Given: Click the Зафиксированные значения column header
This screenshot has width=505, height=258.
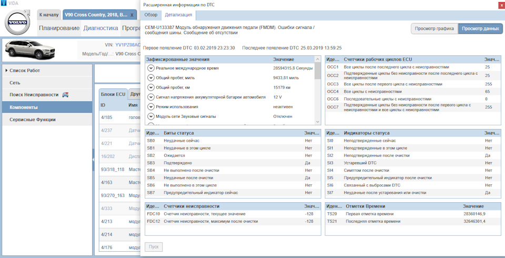Looking at the screenshot, I should point(178,59).
